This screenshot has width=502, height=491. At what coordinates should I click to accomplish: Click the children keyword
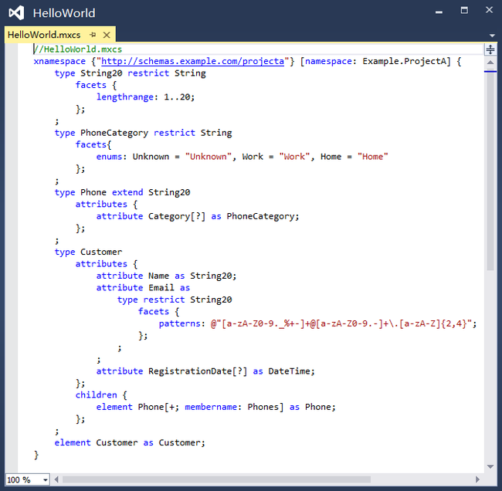[96, 395]
